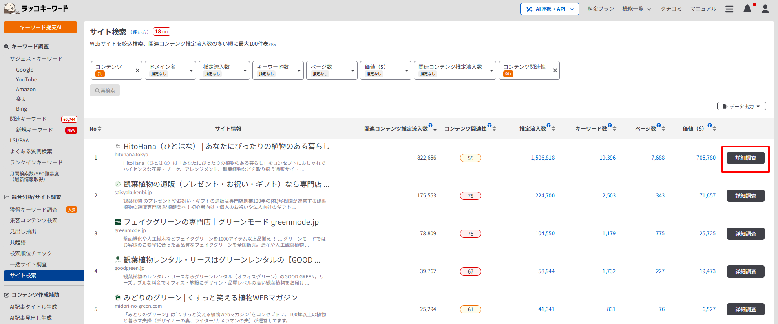Click help icon beside キーワード数 header
The image size is (778, 324).
click(x=610, y=125)
